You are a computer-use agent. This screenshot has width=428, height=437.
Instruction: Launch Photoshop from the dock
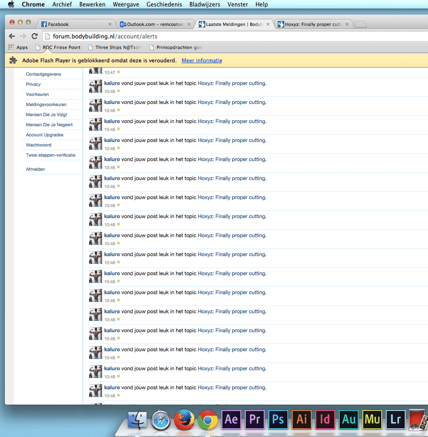(x=278, y=420)
